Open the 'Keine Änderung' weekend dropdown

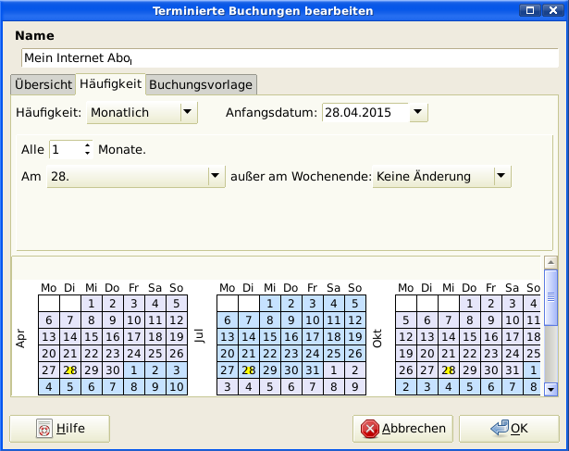click(501, 176)
